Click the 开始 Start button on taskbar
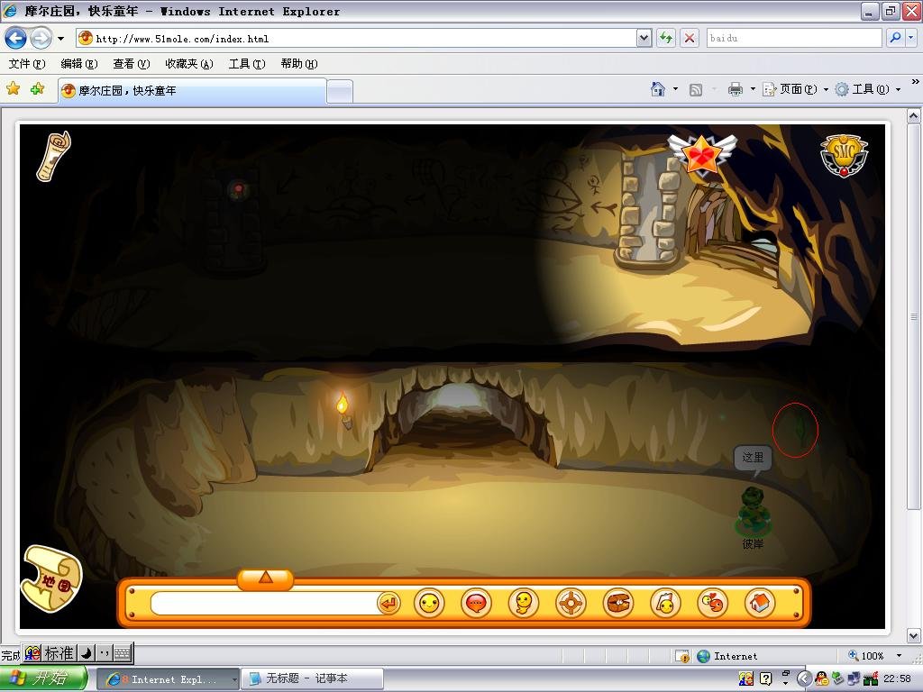The image size is (923, 692). click(43, 678)
